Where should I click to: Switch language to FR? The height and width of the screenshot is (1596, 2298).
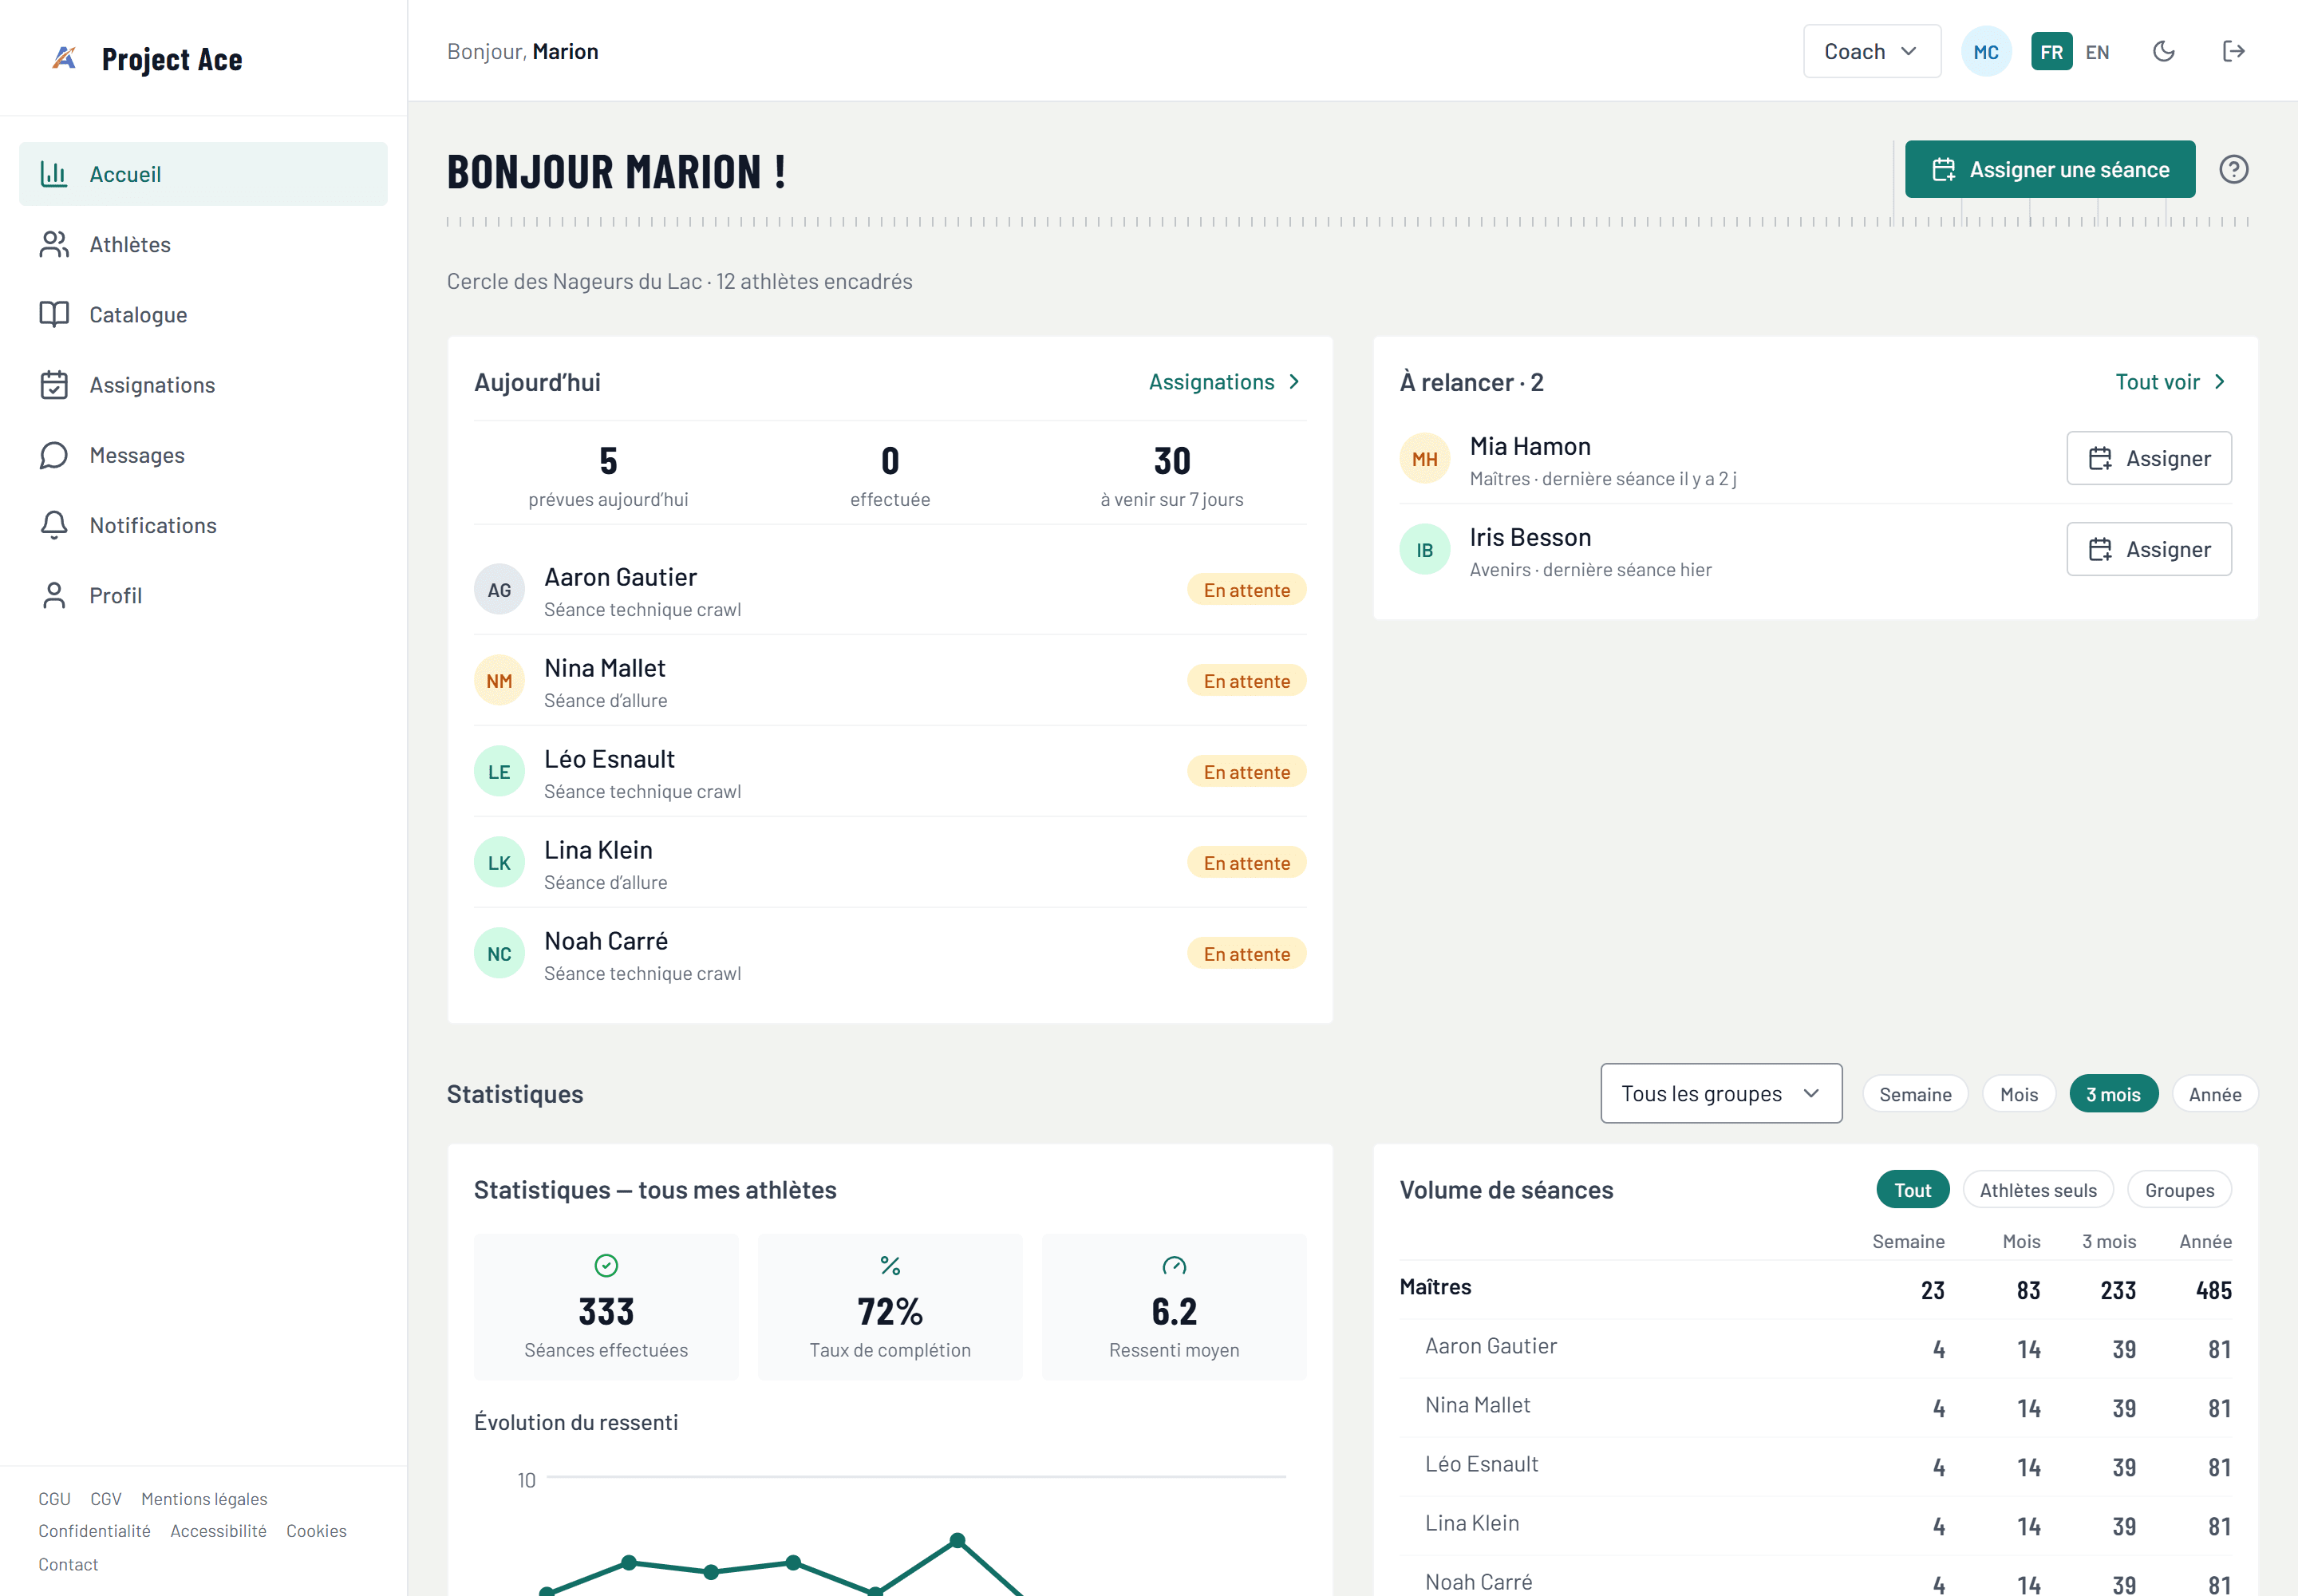coord(2052,51)
